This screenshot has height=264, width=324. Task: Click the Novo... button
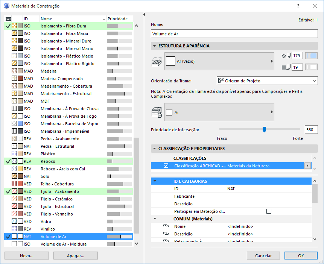27,256
